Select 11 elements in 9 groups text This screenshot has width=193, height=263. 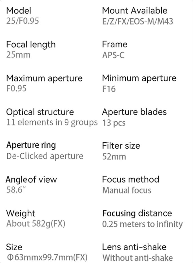52,123
